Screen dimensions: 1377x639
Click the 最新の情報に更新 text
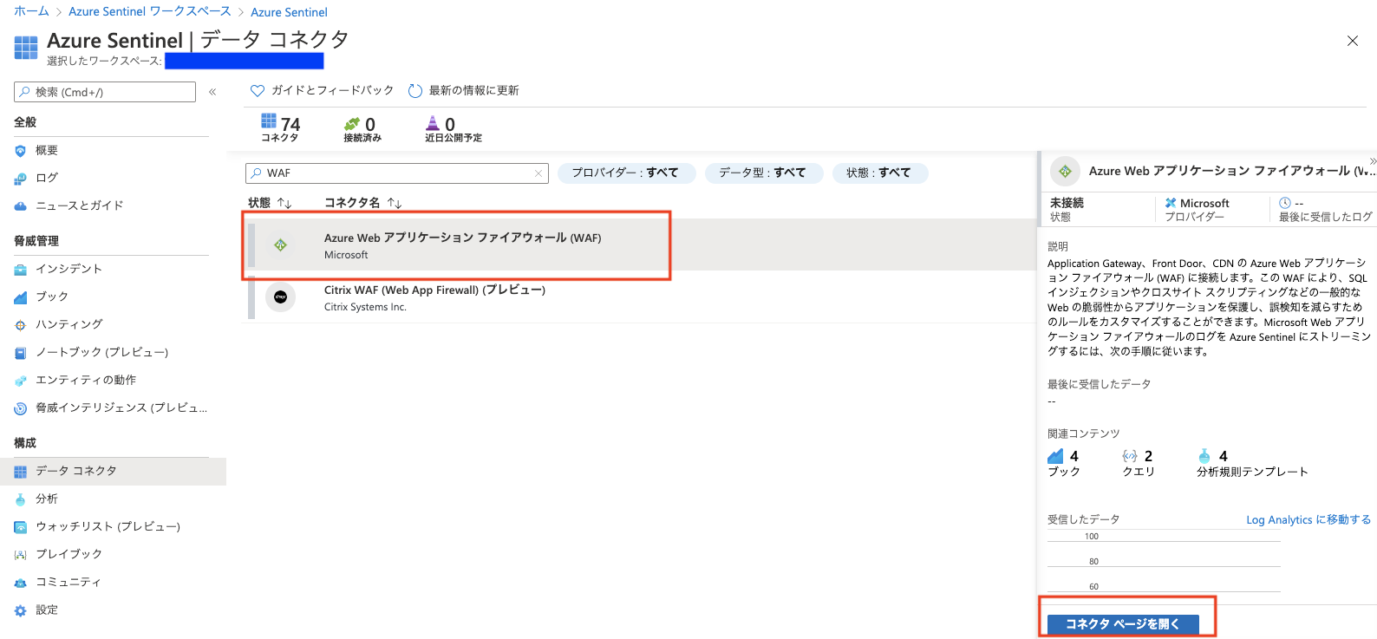(473, 90)
